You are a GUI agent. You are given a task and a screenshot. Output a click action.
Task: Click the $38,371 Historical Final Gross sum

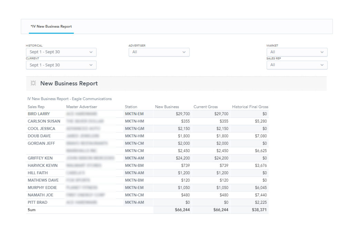pyautogui.click(x=259, y=210)
